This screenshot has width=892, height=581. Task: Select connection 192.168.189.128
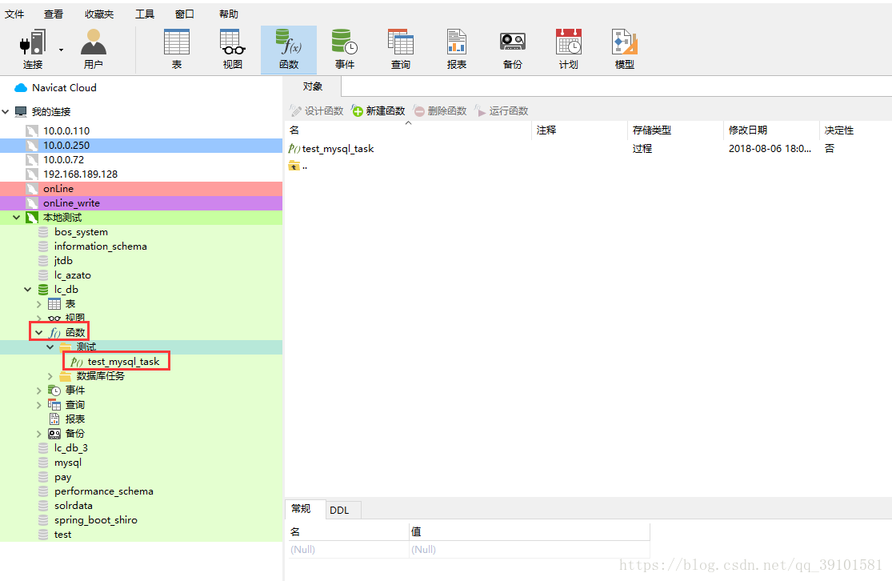pyautogui.click(x=80, y=174)
